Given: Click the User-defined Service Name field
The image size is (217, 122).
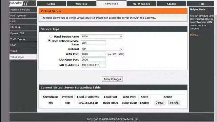Looking at the screenshot, I should pyautogui.click(x=94, y=43).
